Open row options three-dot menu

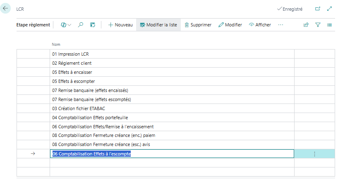[314, 154]
